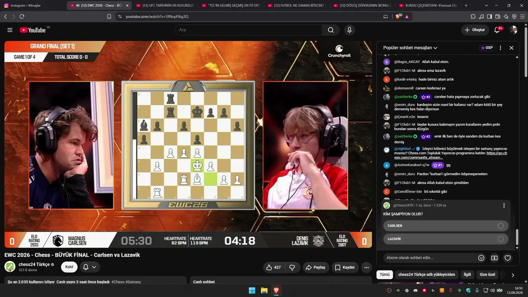Switch to the Instagram Mesajlar tab
Screen dimensions: 528x297
[33, 5]
